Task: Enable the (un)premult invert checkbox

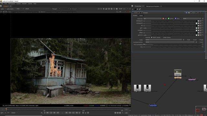Action: point(198,42)
